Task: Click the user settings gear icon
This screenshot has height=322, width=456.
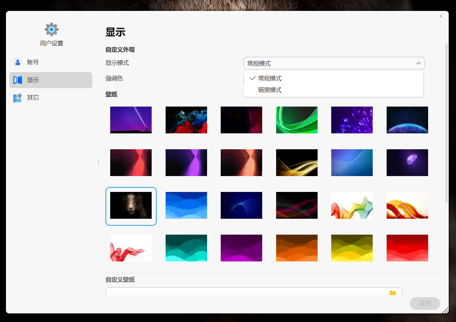Action: pos(51,29)
